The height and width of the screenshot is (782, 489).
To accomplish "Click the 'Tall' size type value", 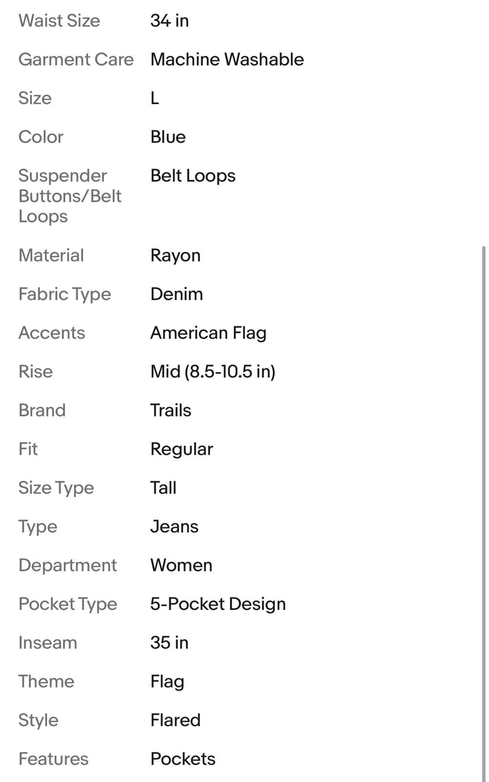I will tap(163, 488).
